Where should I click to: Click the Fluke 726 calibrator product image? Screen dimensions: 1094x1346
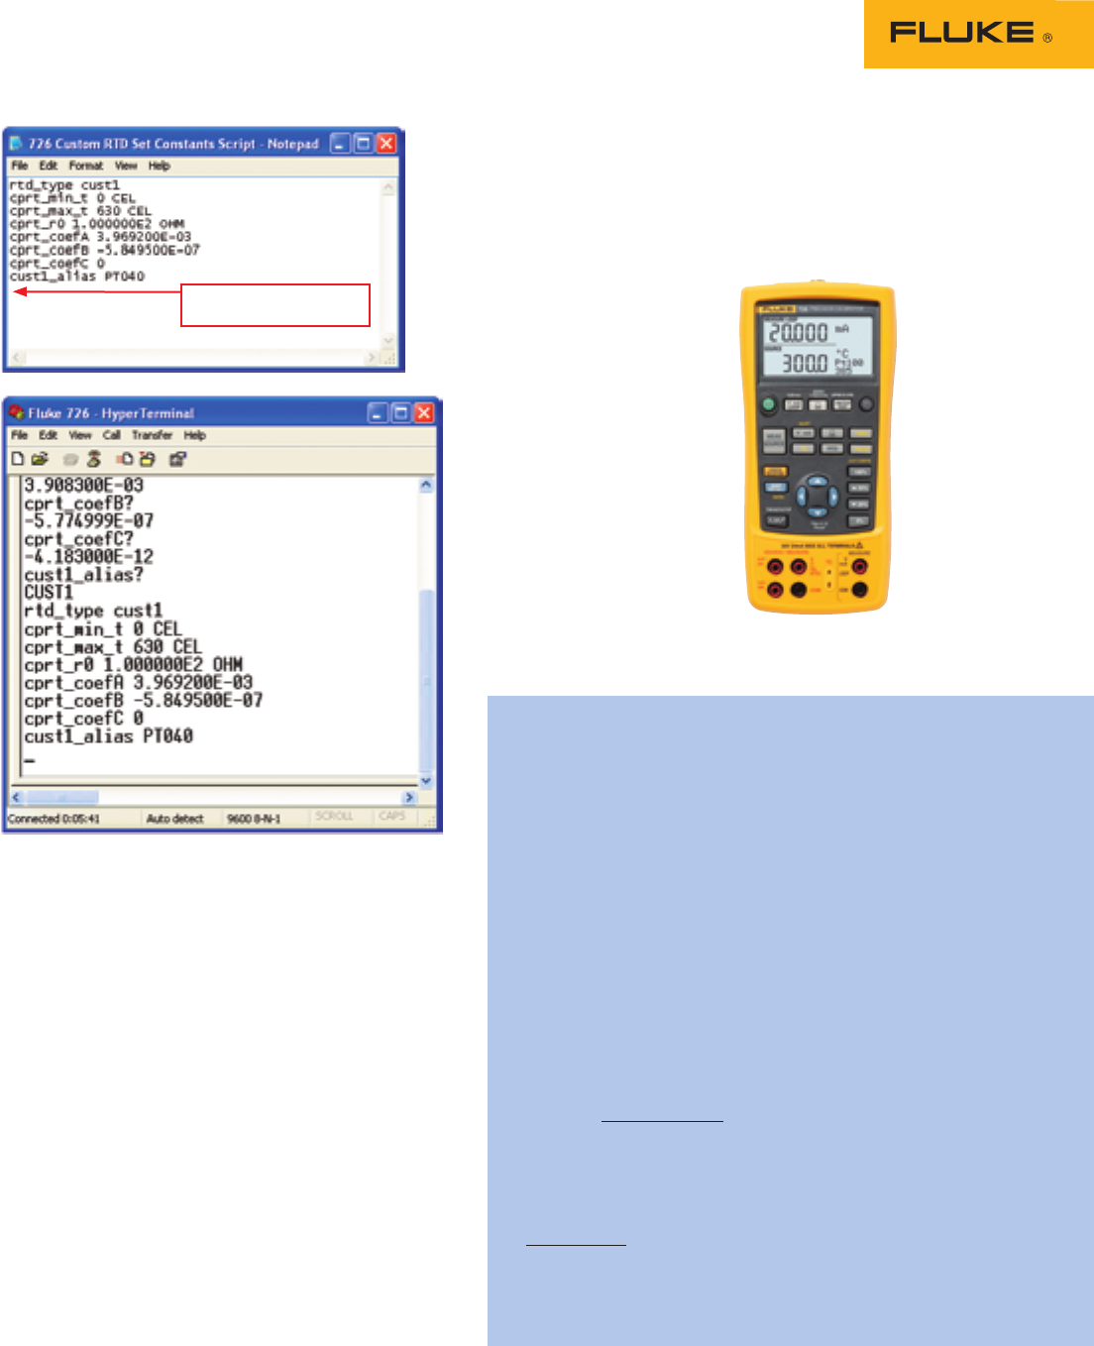point(819,448)
